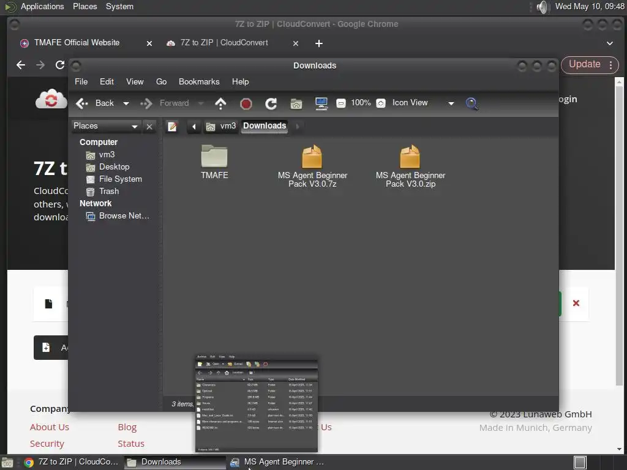Select the TMAFE folder icon
627x470 pixels.
click(x=214, y=162)
